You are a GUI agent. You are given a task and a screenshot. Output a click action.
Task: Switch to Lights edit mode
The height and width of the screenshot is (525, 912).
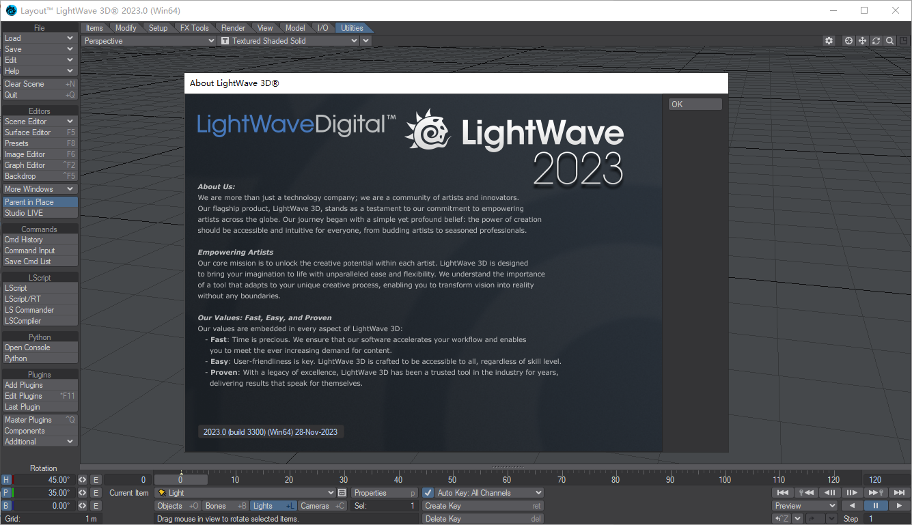[274, 506]
